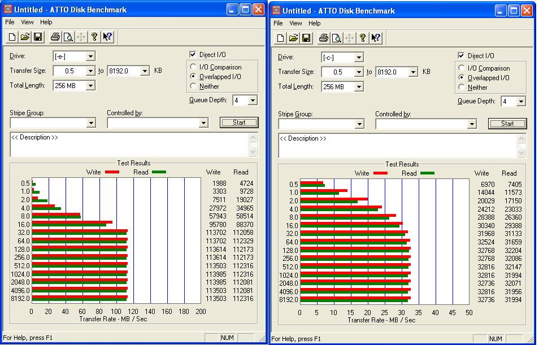
Task: Click the Description scrollbar down arrow in the left window
Action: click(253, 151)
